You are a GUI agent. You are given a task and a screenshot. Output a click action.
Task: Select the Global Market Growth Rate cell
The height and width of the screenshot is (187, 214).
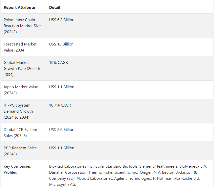[23, 68]
